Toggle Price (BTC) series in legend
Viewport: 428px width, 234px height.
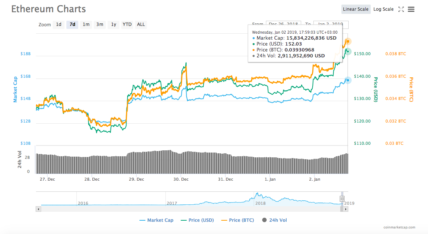(x=238, y=220)
